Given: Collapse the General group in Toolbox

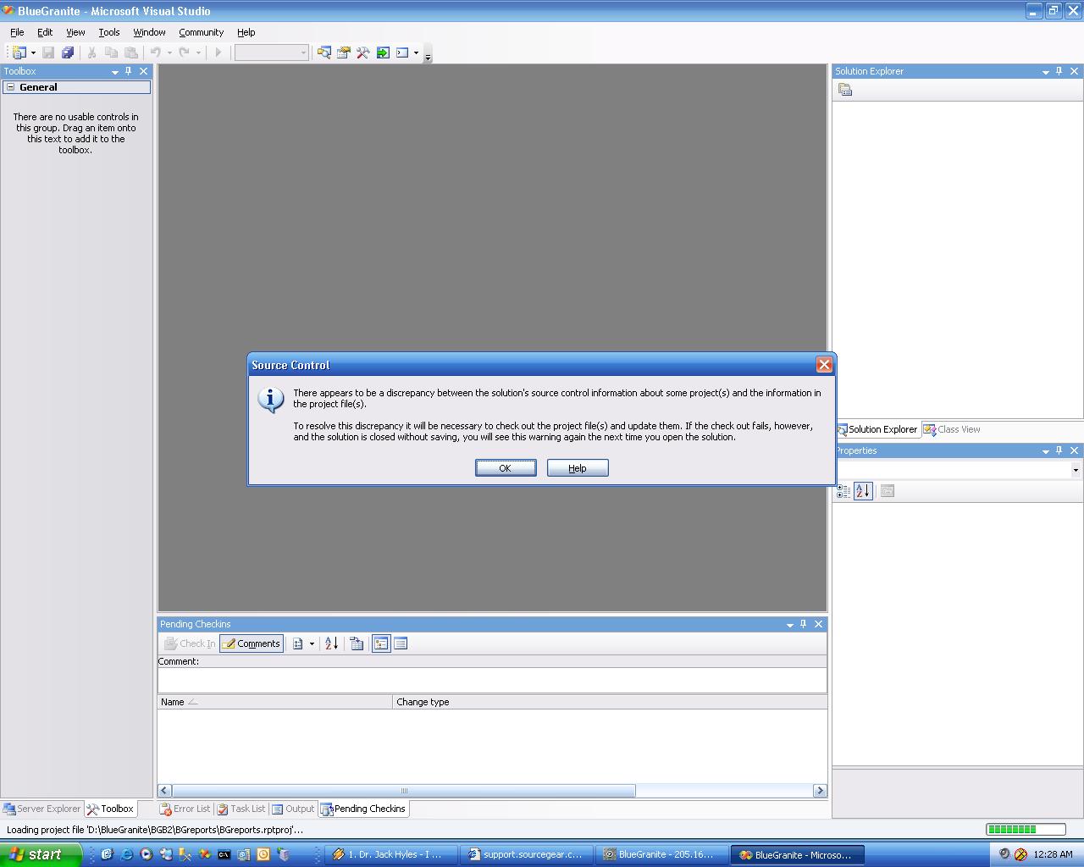Looking at the screenshot, I should [x=10, y=87].
